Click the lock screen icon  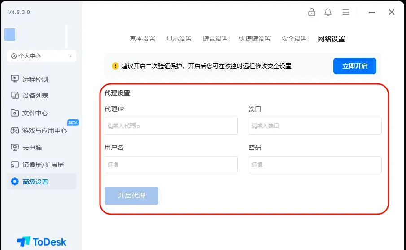point(312,12)
